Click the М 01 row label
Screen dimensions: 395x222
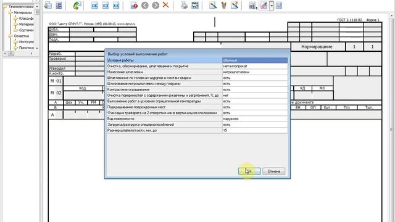(x=56, y=81)
